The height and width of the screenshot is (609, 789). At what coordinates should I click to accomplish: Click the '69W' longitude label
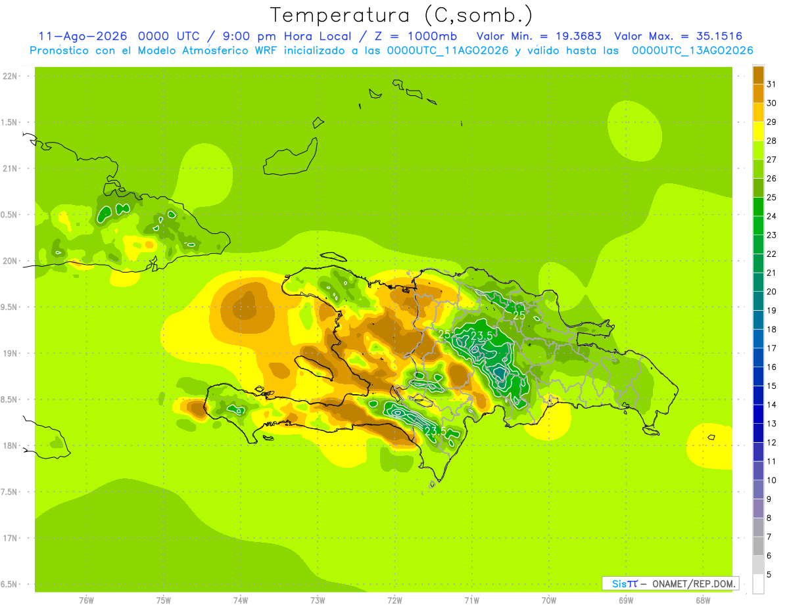point(625,600)
